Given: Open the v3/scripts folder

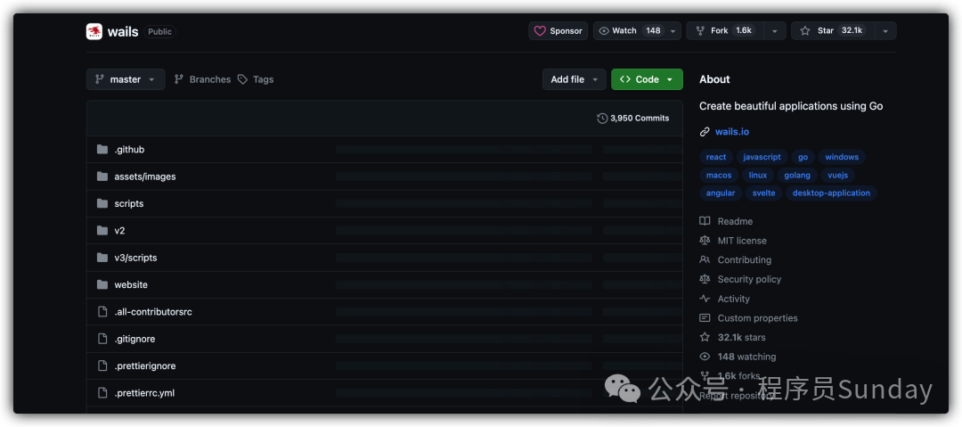Looking at the screenshot, I should tap(135, 258).
